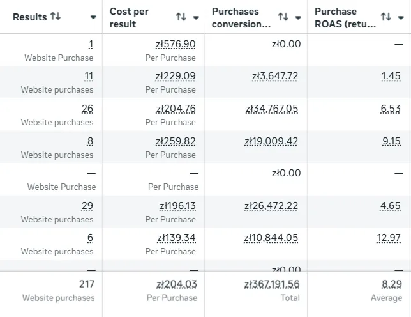411x317 pixels.
Task: Open the Results column dropdown menu
Action: pyautogui.click(x=94, y=17)
